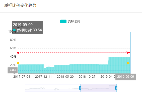Click the shaded selected range in zoom bar
Image resolution: width=142 pixels, height=98 pixels.
pos(98,88)
